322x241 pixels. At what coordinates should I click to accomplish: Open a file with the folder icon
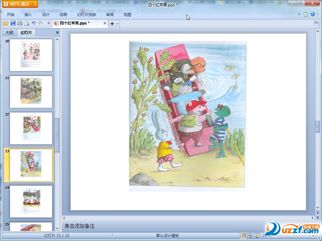coord(6,23)
